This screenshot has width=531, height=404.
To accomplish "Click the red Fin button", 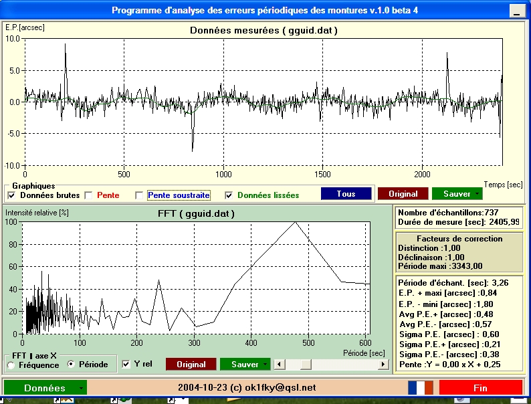I will coord(481,388).
